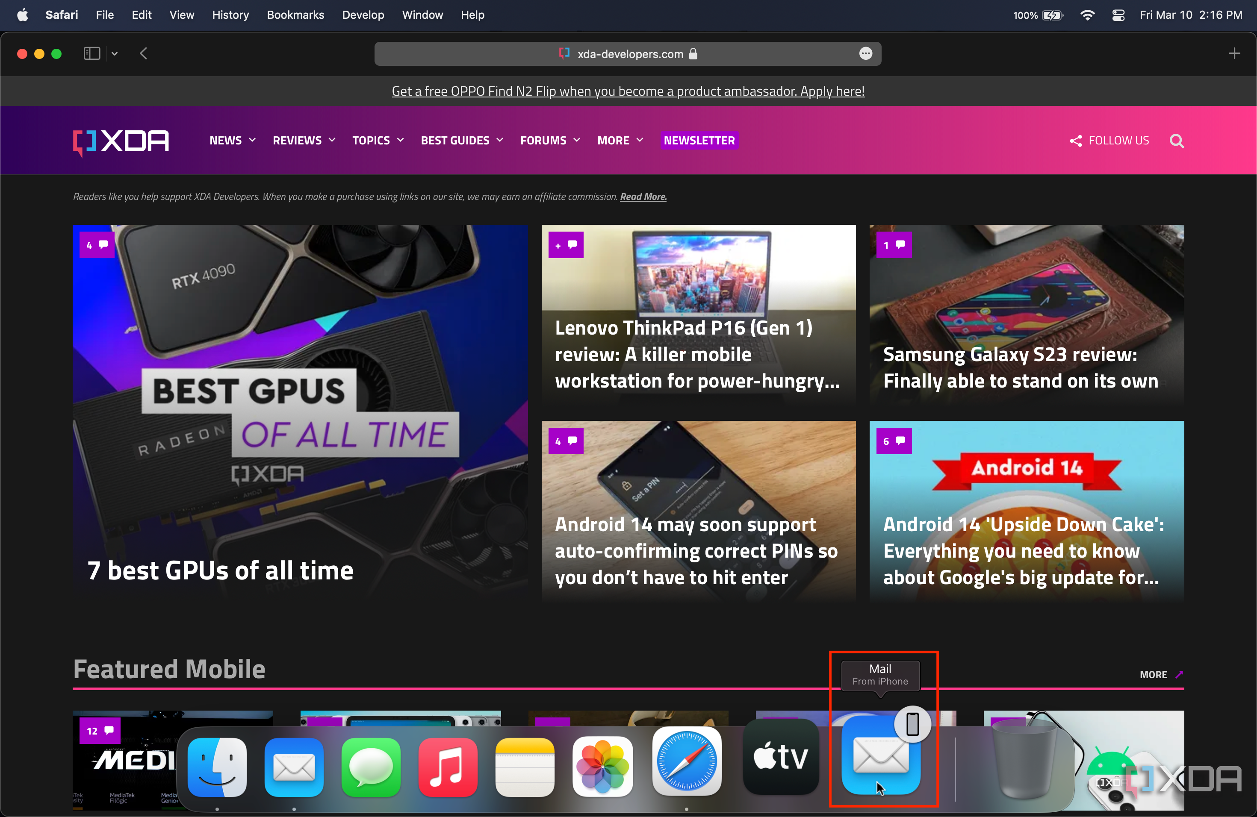
Task: Click MORE link beside Featured Mobile
Action: pos(1161,675)
